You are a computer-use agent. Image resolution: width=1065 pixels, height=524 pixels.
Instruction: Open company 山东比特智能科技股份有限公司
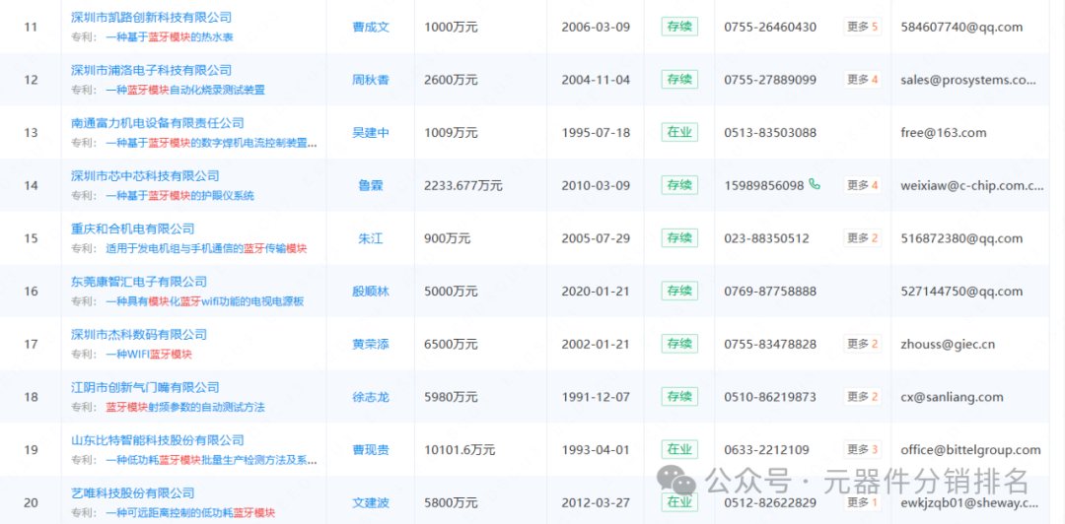(158, 440)
